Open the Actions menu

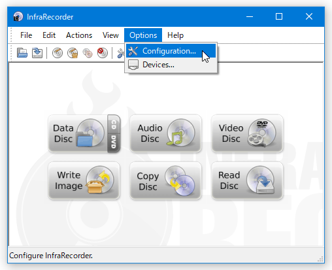click(79, 35)
